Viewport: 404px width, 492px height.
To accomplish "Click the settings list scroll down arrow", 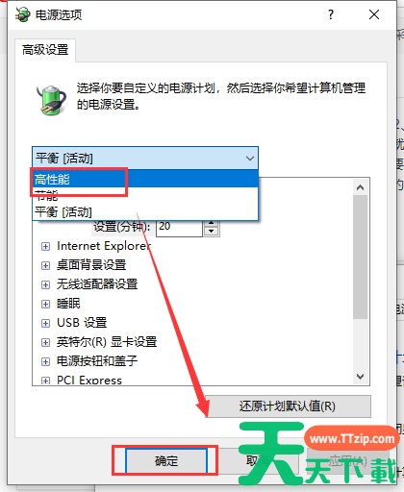I will coord(361,377).
